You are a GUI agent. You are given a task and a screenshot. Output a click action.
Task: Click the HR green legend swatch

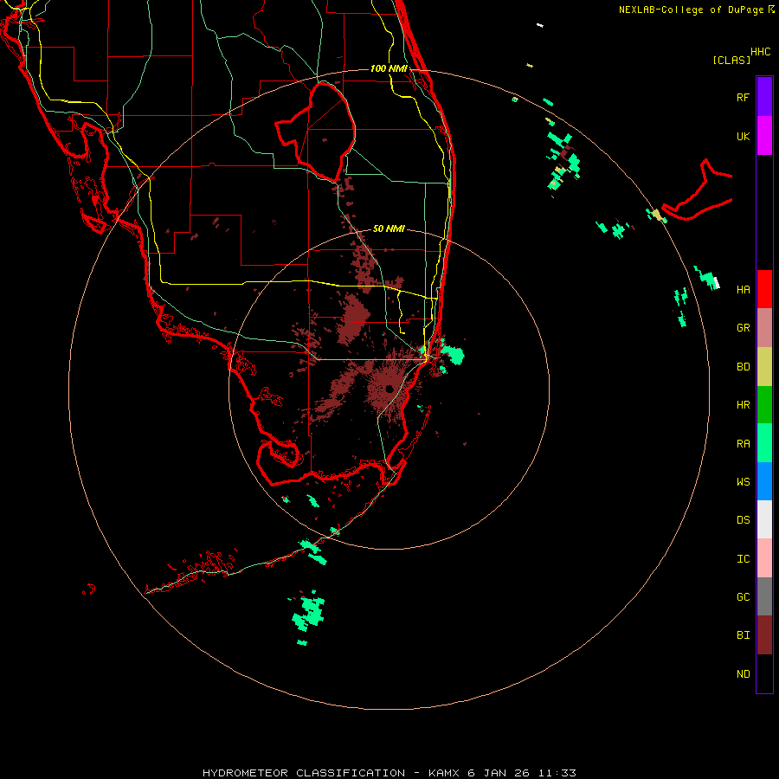click(x=764, y=405)
